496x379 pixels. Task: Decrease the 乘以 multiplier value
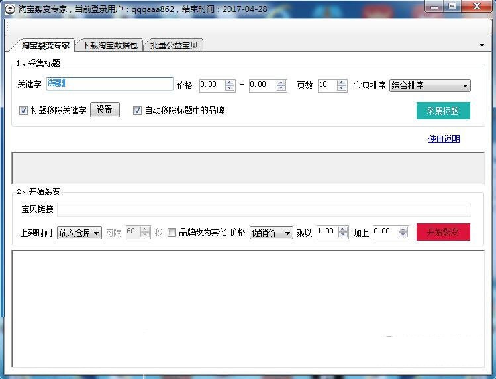pos(343,235)
